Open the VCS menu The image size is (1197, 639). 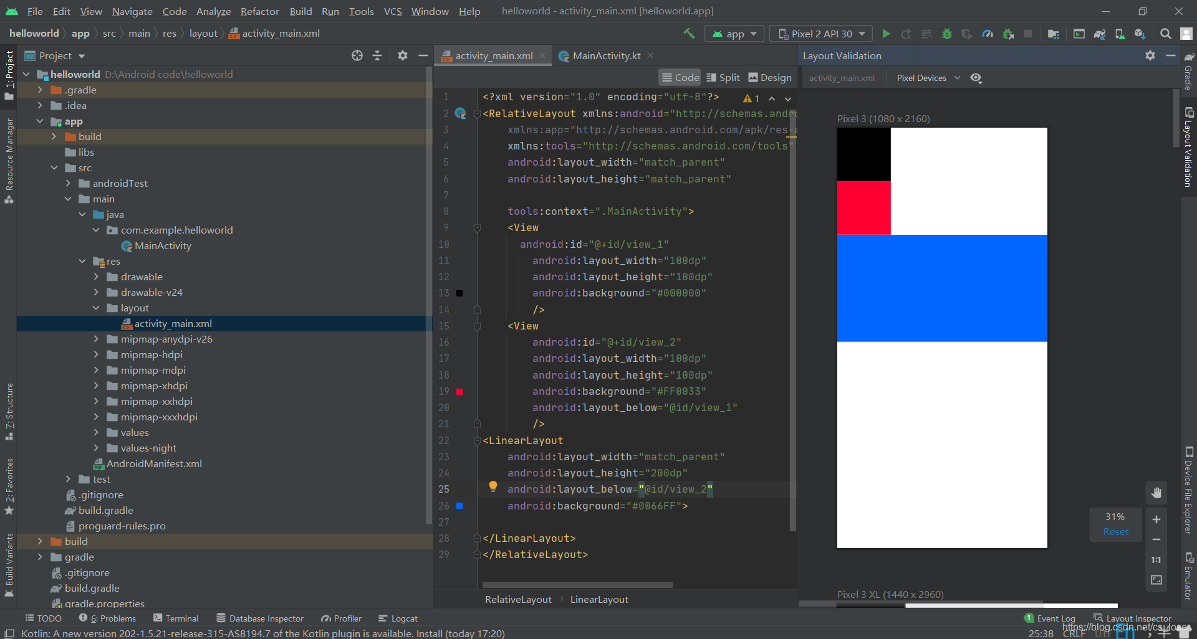tap(393, 11)
